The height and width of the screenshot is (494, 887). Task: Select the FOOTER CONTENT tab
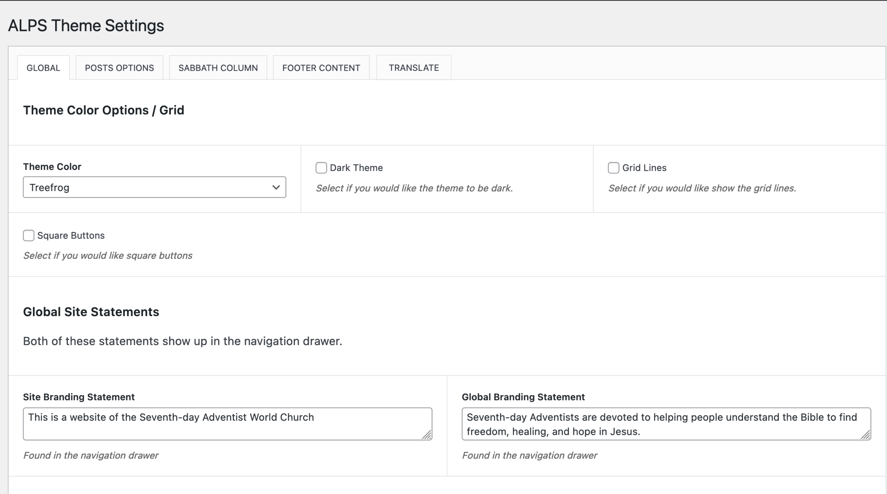click(321, 68)
